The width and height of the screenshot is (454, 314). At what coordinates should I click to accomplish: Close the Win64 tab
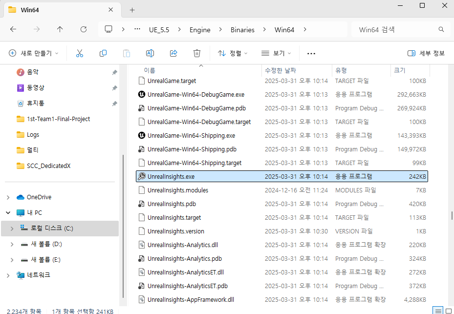110,10
